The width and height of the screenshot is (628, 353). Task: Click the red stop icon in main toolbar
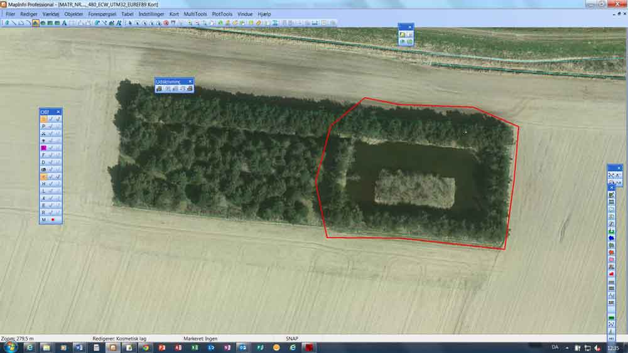[x=166, y=23]
